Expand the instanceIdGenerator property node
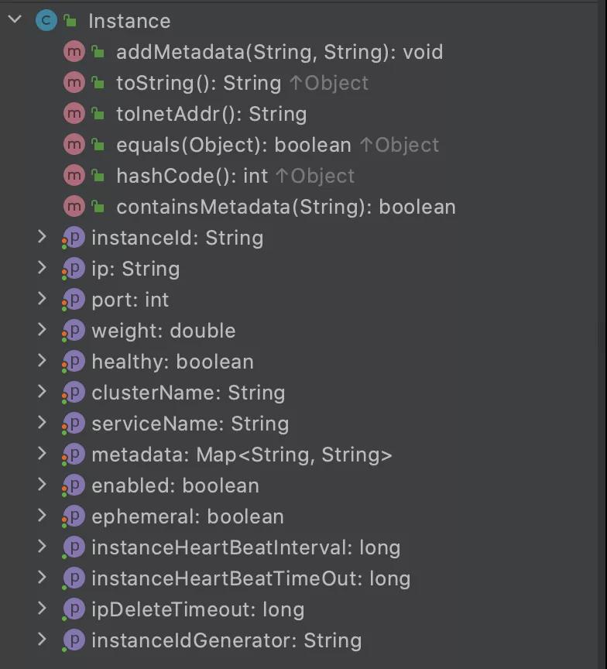This screenshot has height=669, width=607. [43, 640]
